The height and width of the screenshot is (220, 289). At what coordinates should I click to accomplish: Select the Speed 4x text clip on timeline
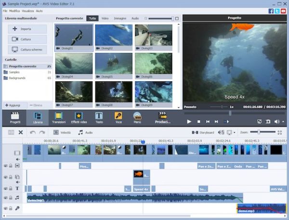tap(142, 189)
